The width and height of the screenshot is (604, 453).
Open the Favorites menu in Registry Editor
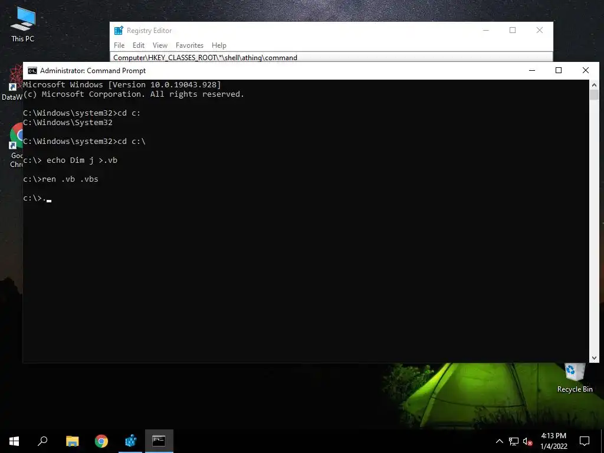click(189, 45)
